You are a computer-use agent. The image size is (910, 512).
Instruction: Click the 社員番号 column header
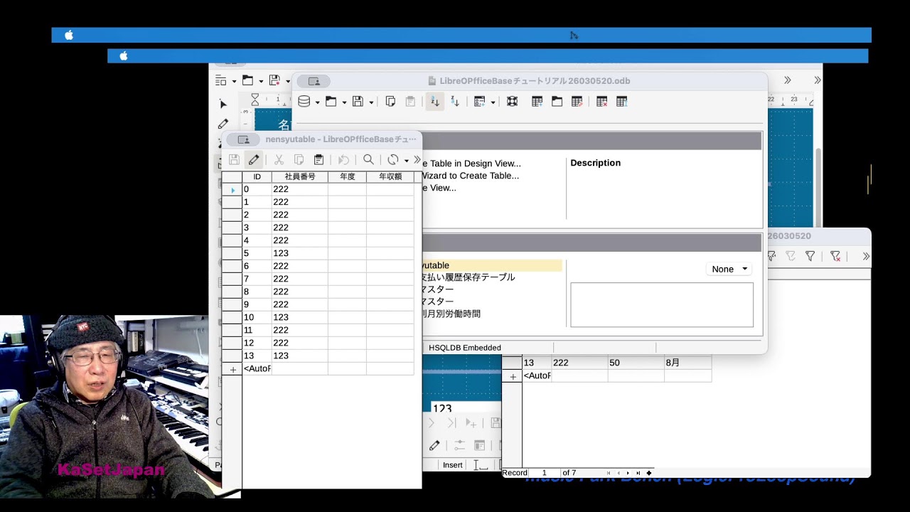click(300, 176)
